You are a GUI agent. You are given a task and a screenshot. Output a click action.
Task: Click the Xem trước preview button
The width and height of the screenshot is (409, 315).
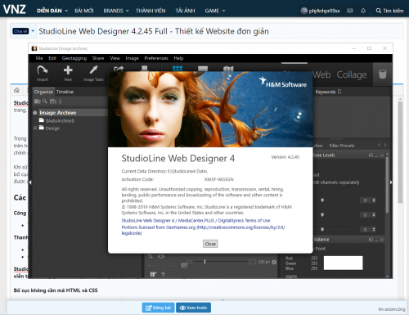(x=193, y=308)
